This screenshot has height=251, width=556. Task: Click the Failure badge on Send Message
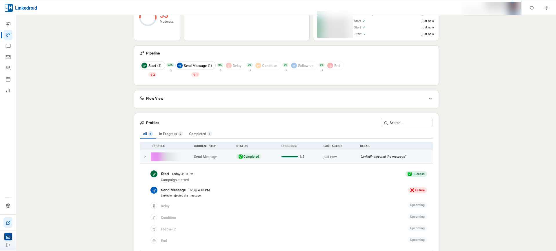pyautogui.click(x=417, y=190)
